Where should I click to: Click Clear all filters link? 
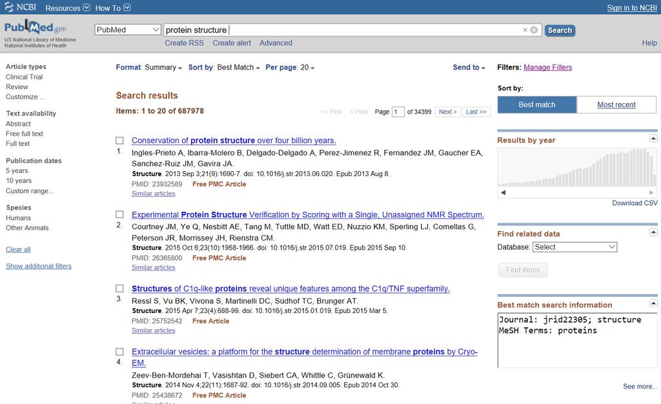click(18, 249)
